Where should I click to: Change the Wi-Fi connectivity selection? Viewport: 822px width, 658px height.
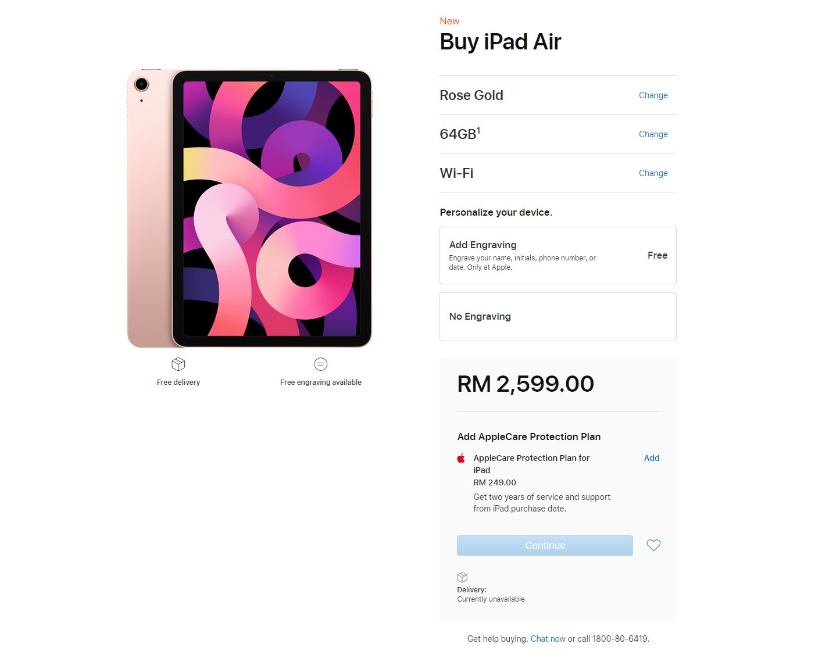653,173
